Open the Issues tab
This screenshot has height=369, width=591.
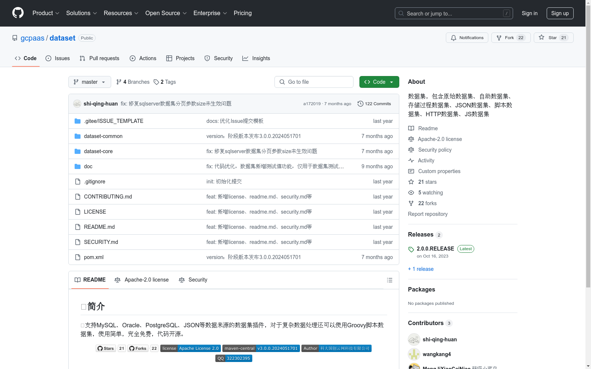[58, 58]
